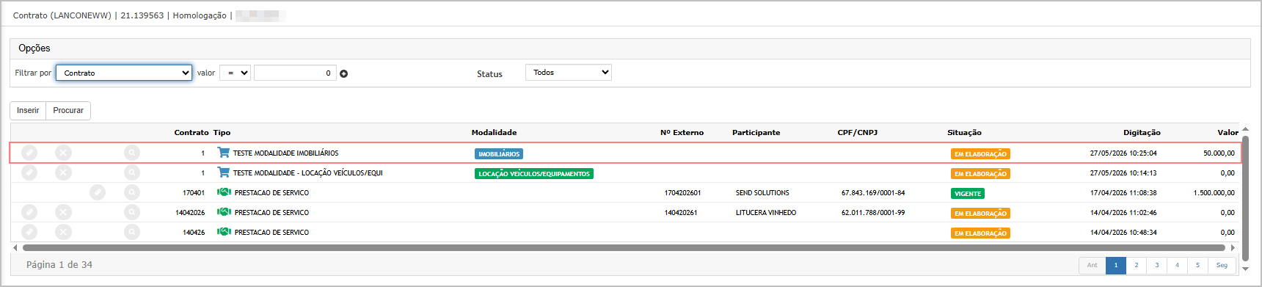Go to pagination page 3
The width and height of the screenshot is (1262, 287).
[x=1156, y=265]
